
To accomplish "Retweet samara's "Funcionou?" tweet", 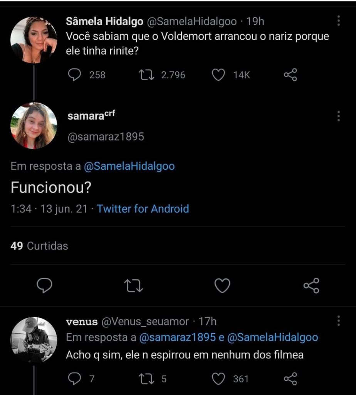I will (x=134, y=286).
